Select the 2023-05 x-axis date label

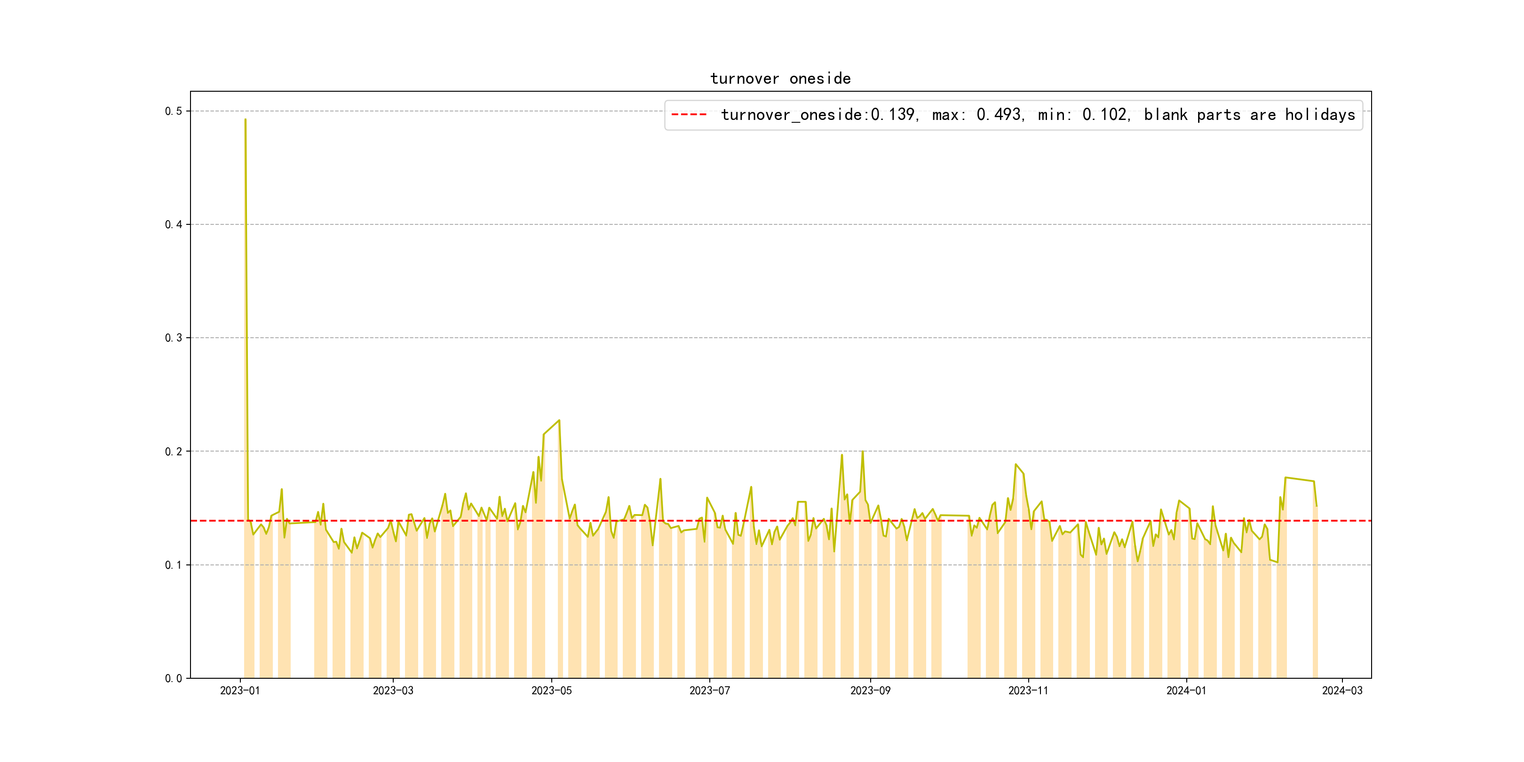coord(551,691)
